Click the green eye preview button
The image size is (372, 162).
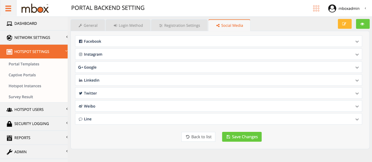coord(362,24)
